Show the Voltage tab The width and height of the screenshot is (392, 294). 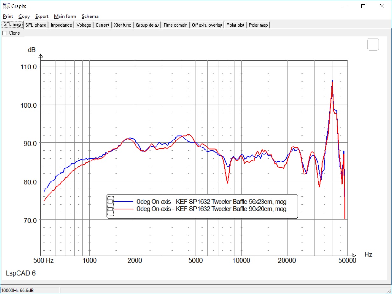pos(84,25)
